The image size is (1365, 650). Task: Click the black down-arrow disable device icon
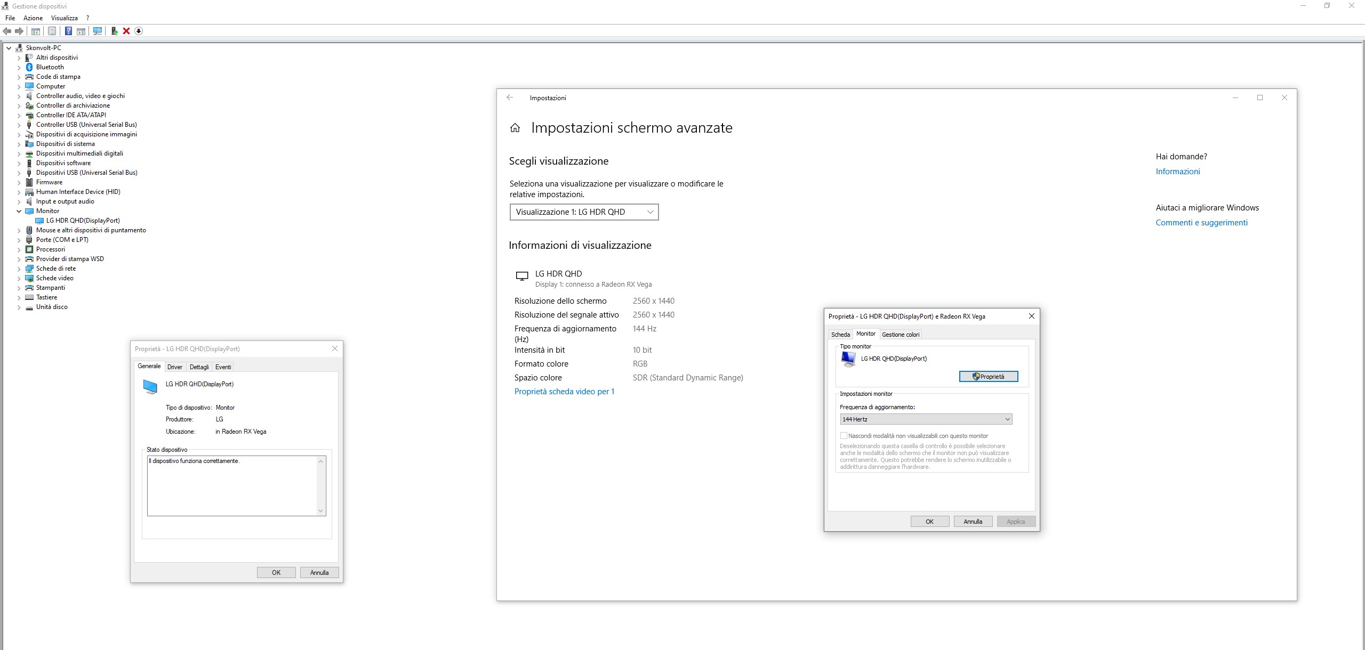139,31
